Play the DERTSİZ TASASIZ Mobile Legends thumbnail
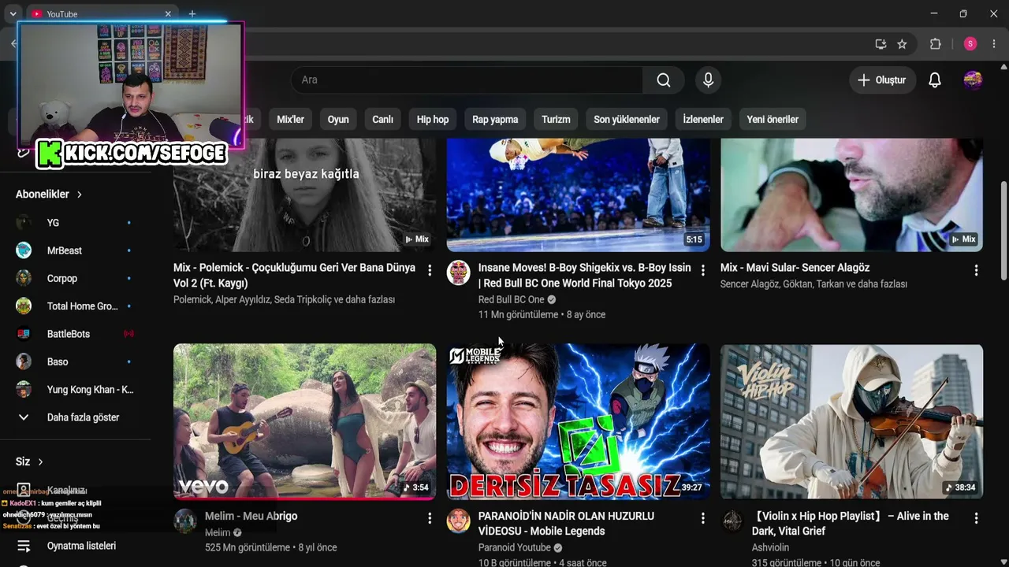 click(x=578, y=421)
